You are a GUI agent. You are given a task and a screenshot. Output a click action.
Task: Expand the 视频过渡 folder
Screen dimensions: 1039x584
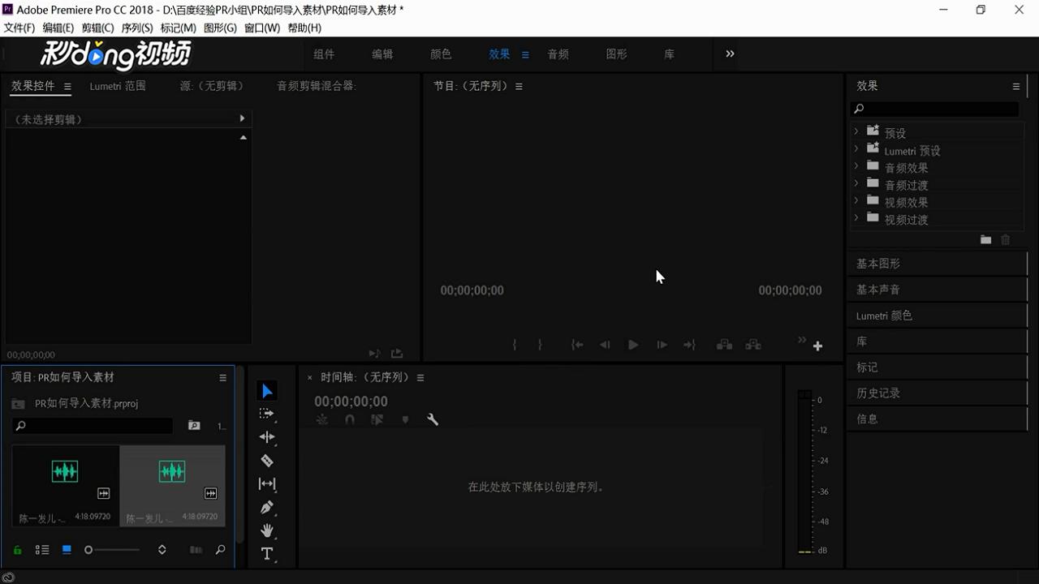pyautogui.click(x=856, y=217)
